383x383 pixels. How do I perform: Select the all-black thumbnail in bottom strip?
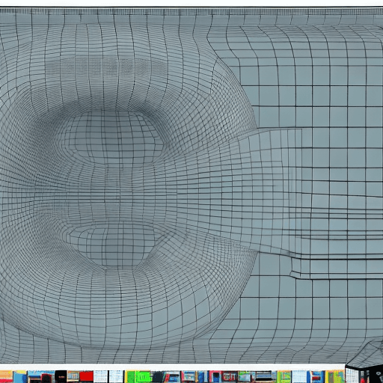coord(61,376)
